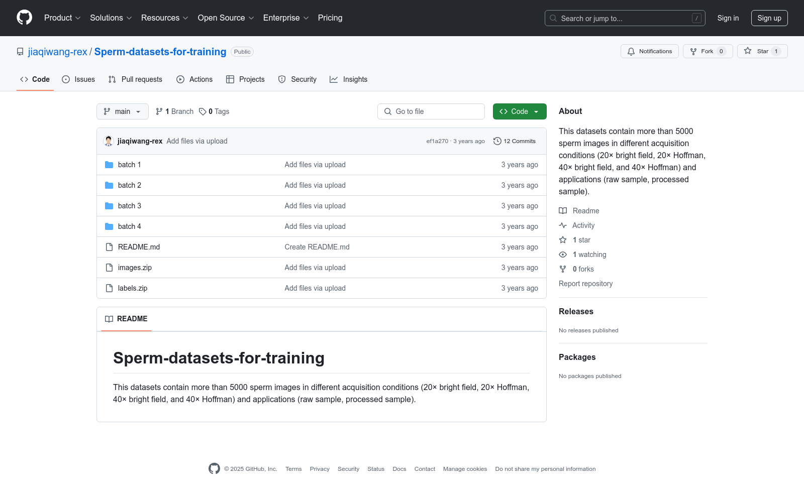The width and height of the screenshot is (804, 502).
Task: Open the Pricing page
Action: click(330, 18)
